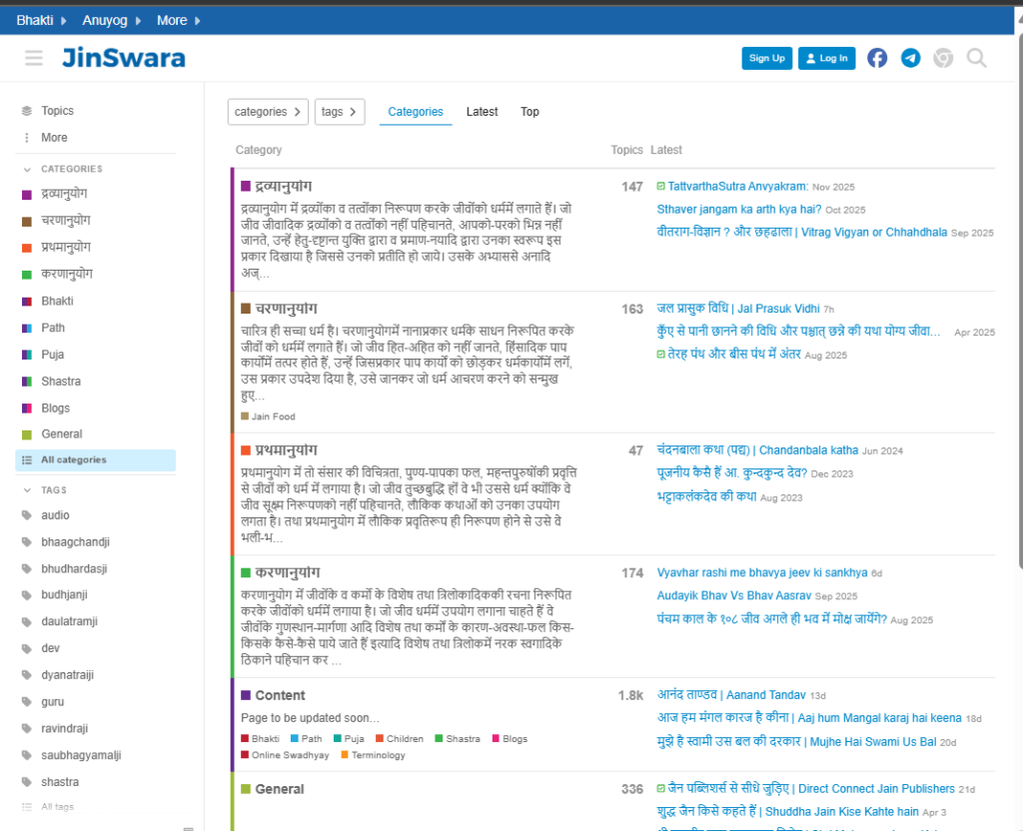This screenshot has height=831, width=1023.
Task: Click the audio tag icon
Action: tap(27, 515)
